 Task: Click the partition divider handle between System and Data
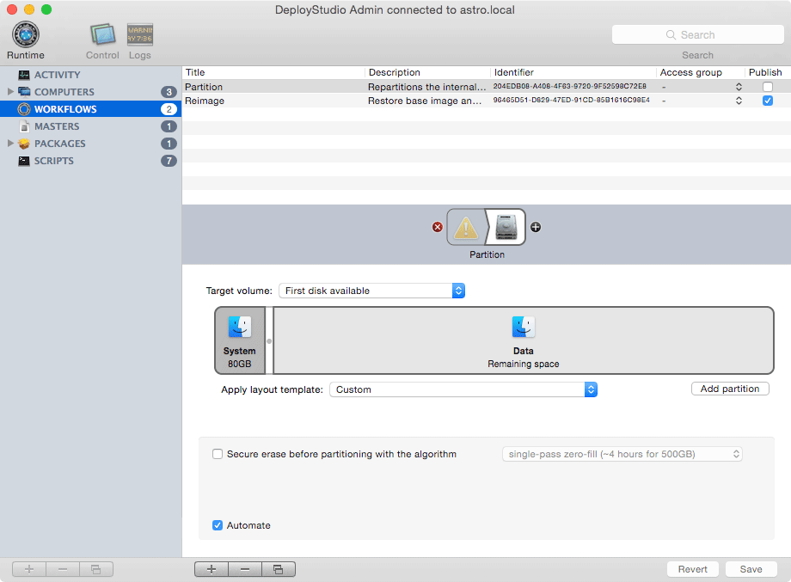(x=269, y=341)
